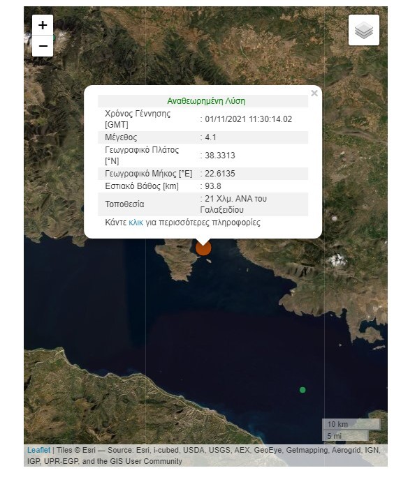Zoom out with the minus button
Viewport: 401px width, 482px height.
pyautogui.click(x=43, y=46)
